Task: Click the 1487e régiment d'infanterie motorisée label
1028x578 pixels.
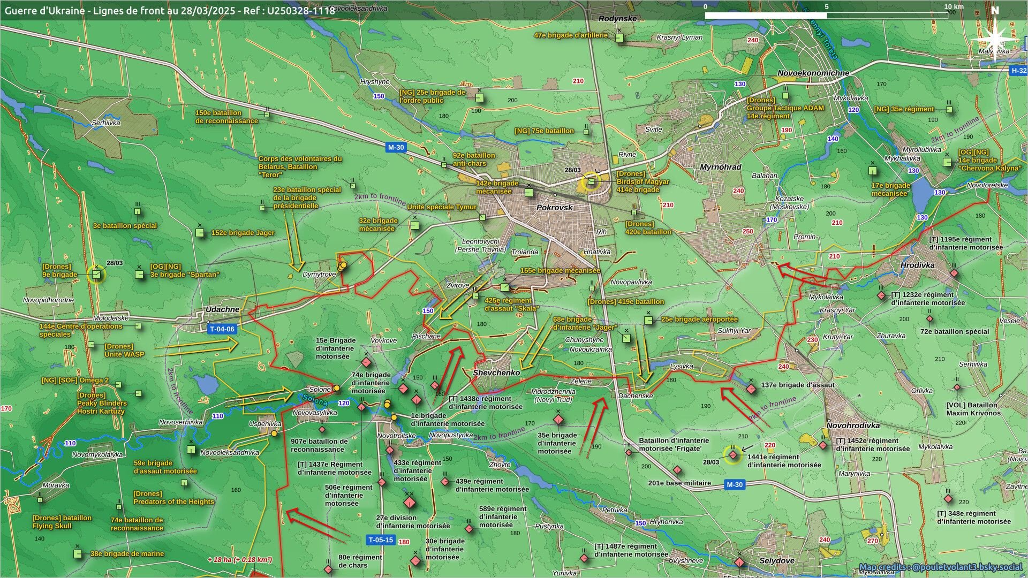Action: pos(631,550)
